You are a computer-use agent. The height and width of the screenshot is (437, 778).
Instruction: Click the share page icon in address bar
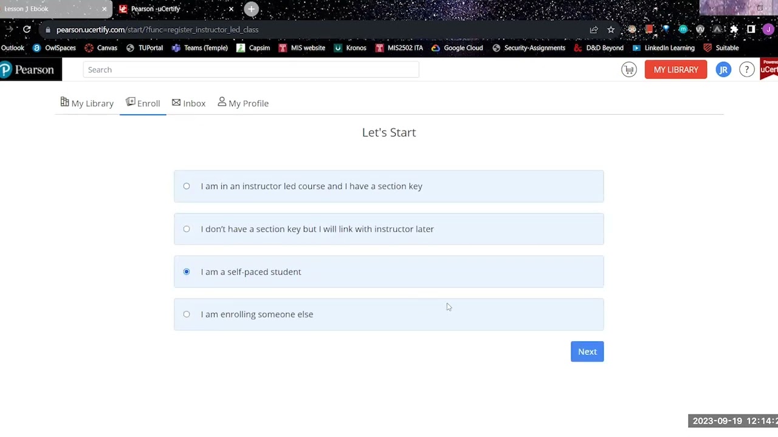tap(594, 29)
